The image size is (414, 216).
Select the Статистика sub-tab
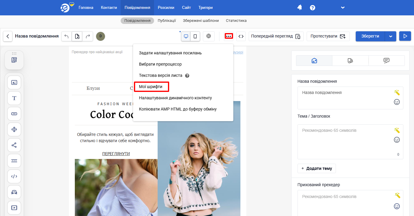click(x=236, y=21)
